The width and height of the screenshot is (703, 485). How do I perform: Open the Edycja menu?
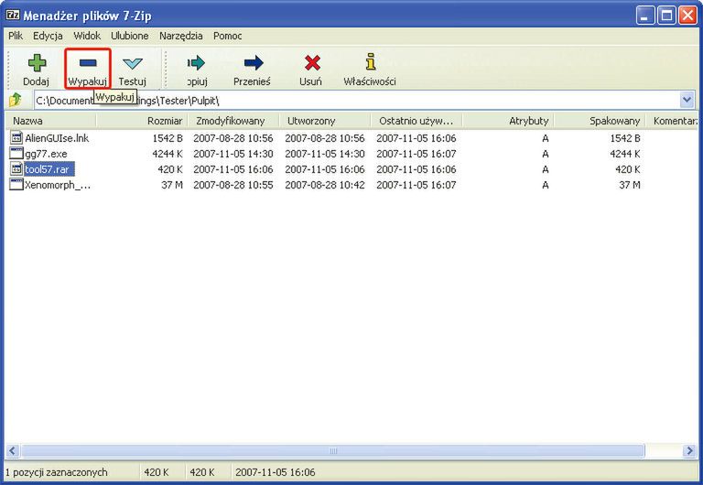coord(48,36)
